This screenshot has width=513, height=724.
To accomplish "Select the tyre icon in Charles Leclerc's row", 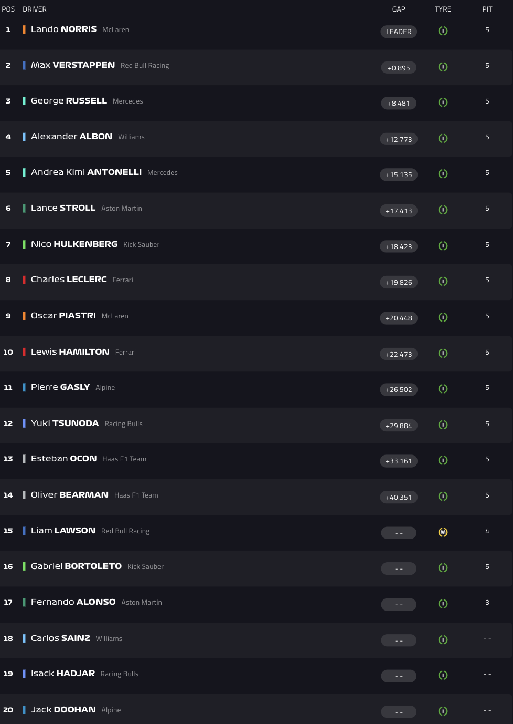I will pyautogui.click(x=443, y=282).
